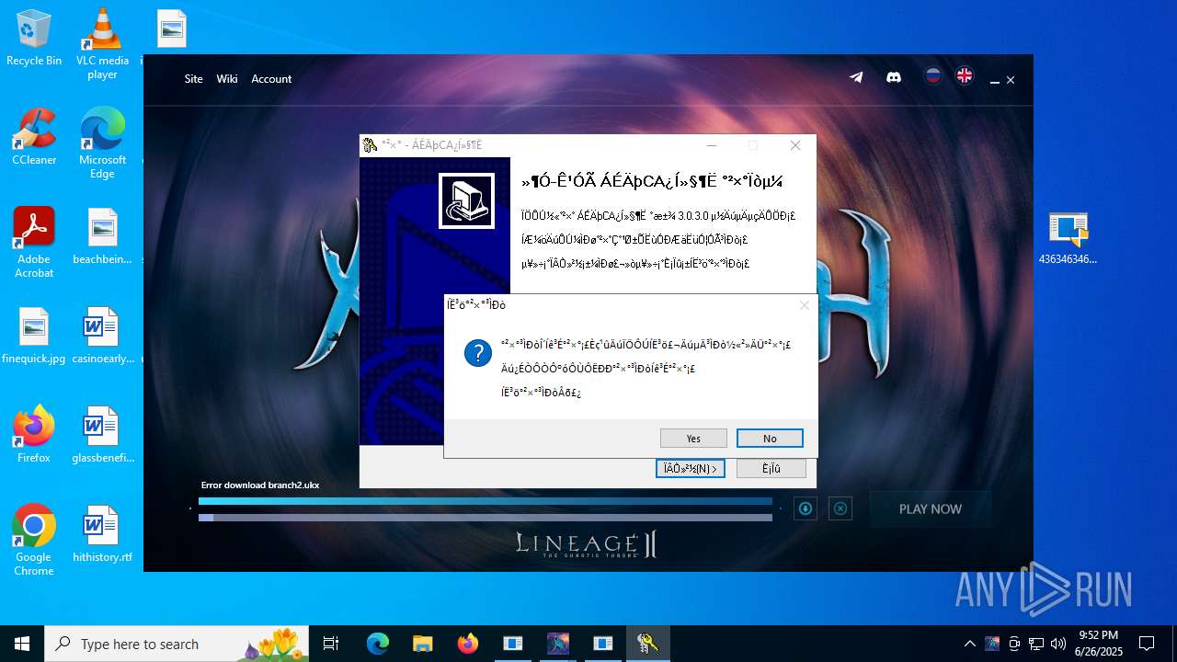Select hithistory.rtf file on desktop
This screenshot has height=662, width=1177.
102,534
